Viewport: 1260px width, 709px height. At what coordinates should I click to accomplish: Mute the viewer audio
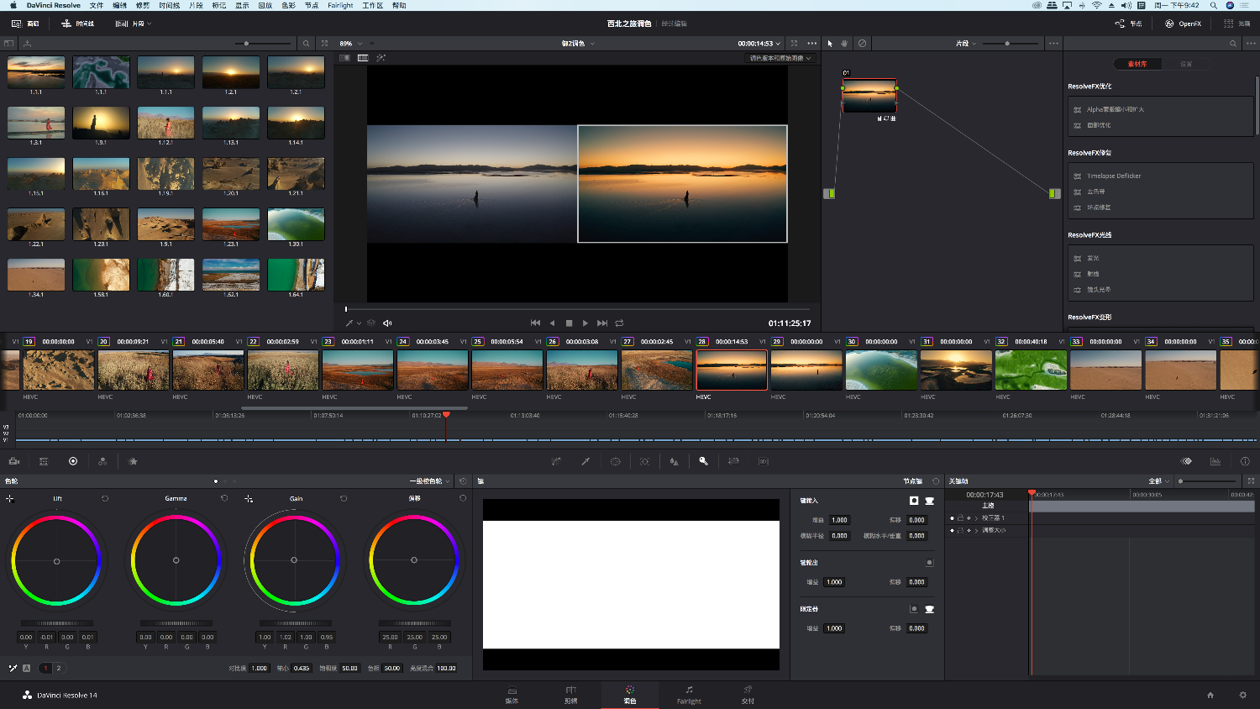[x=387, y=323]
